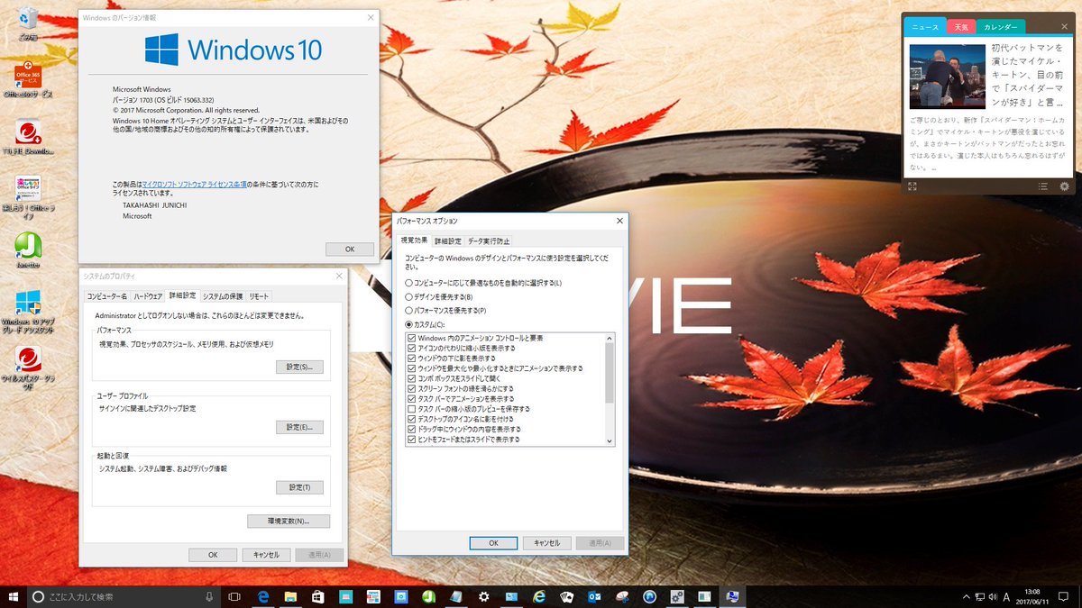1082x608 pixels.
Task: Switch to データ実行防止 tab
Action: coord(488,240)
